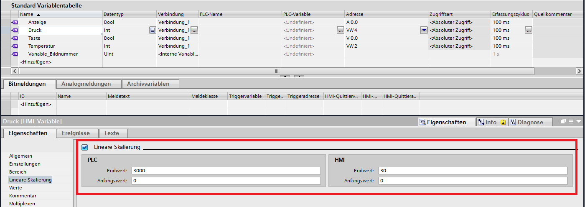Image resolution: width=585 pixels, height=207 pixels.
Task: Click address cell A 0.0
Action: pos(387,22)
